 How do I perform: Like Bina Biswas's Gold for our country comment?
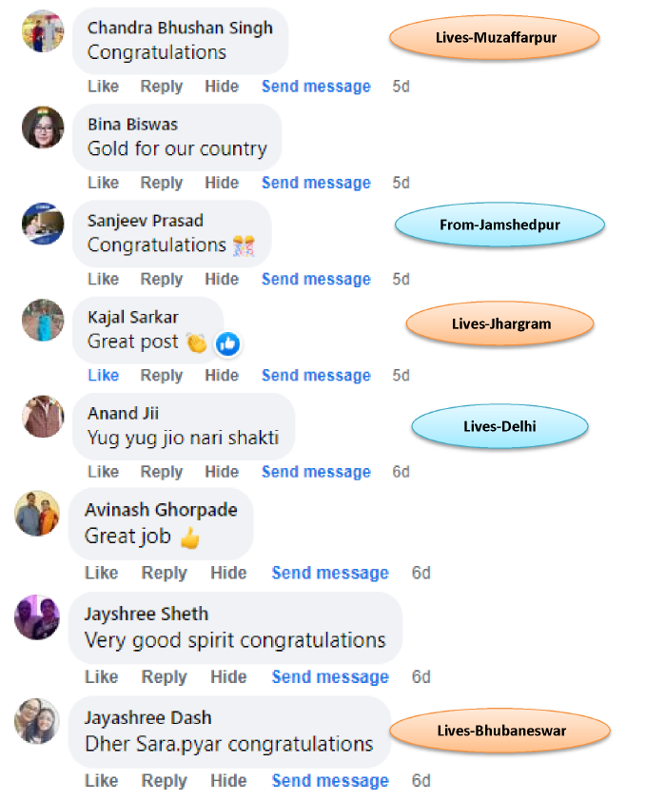(104, 183)
